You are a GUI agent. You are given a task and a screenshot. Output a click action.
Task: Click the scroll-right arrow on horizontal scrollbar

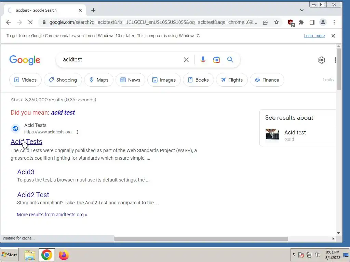coord(333,239)
